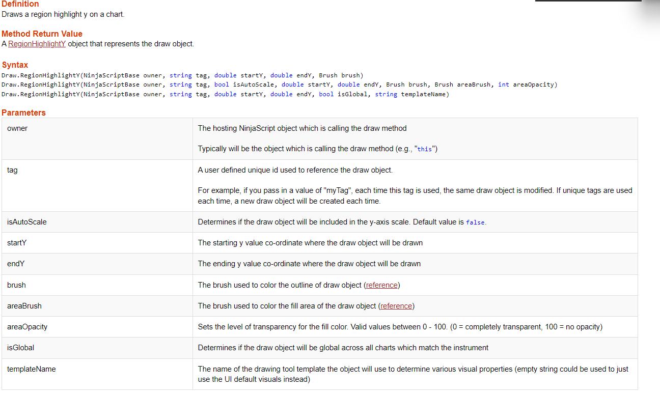Click the reference link in the areaBrush row
660x393 pixels.
pyautogui.click(x=396, y=305)
